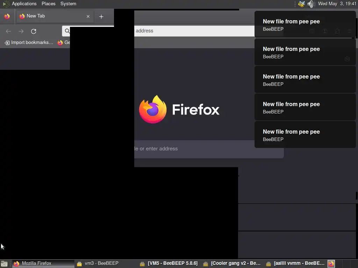Open a new tab with plus button
358x268 pixels.
click(x=101, y=16)
